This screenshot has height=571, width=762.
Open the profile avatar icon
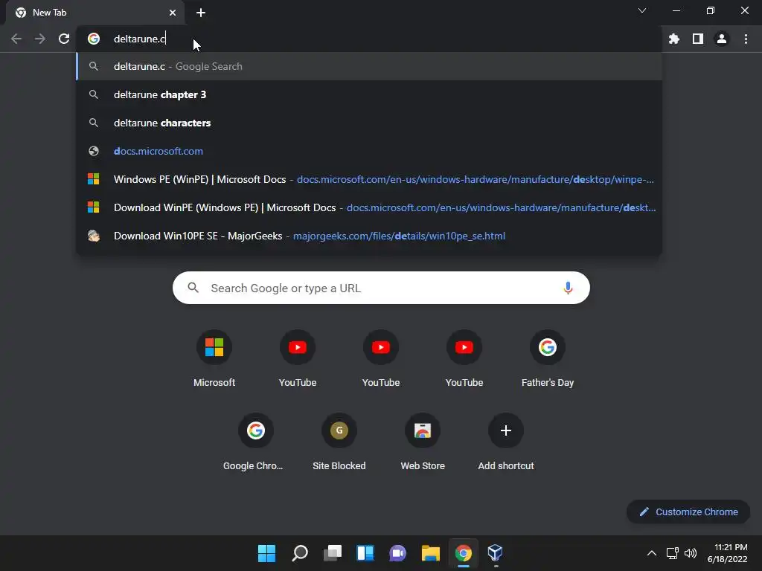click(722, 39)
